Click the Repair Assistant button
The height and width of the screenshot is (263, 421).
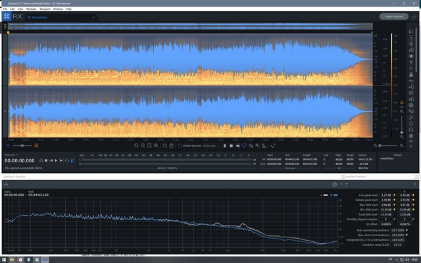pos(393,16)
